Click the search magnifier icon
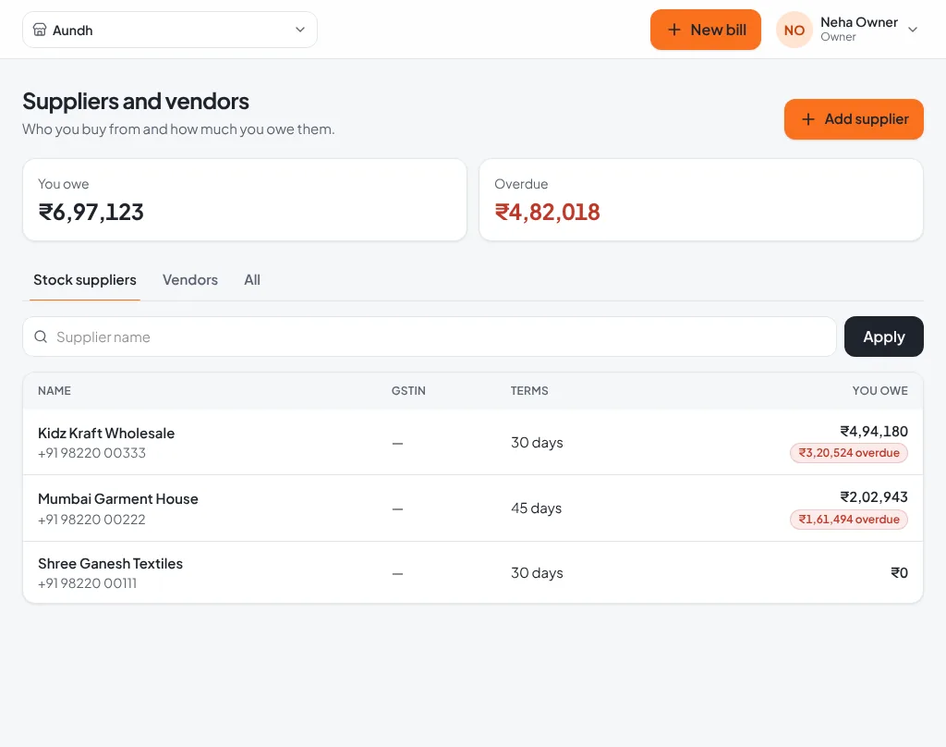946x747 pixels. point(41,337)
